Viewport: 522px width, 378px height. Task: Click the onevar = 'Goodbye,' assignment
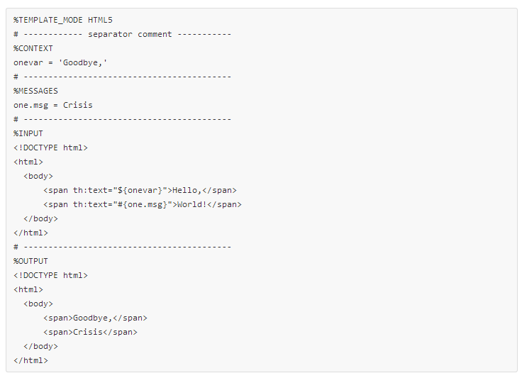pos(60,62)
